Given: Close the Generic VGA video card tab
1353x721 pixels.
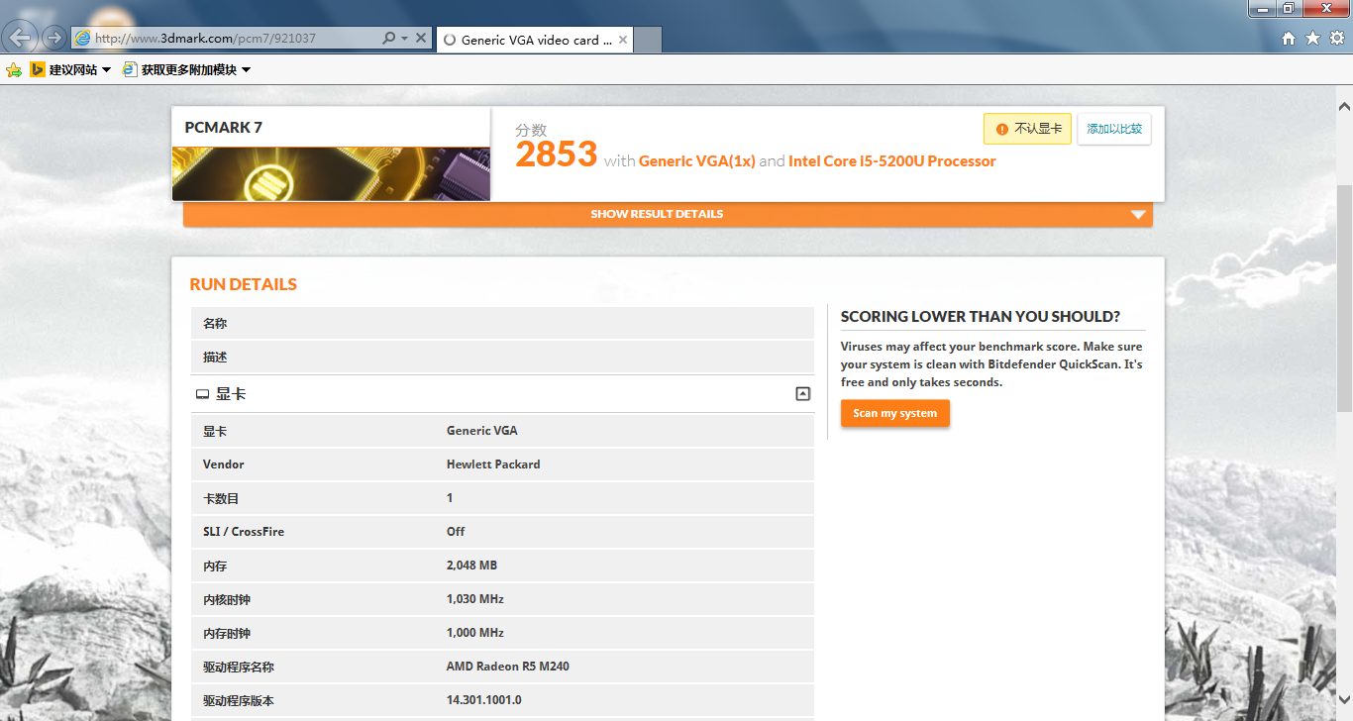Looking at the screenshot, I should point(623,40).
